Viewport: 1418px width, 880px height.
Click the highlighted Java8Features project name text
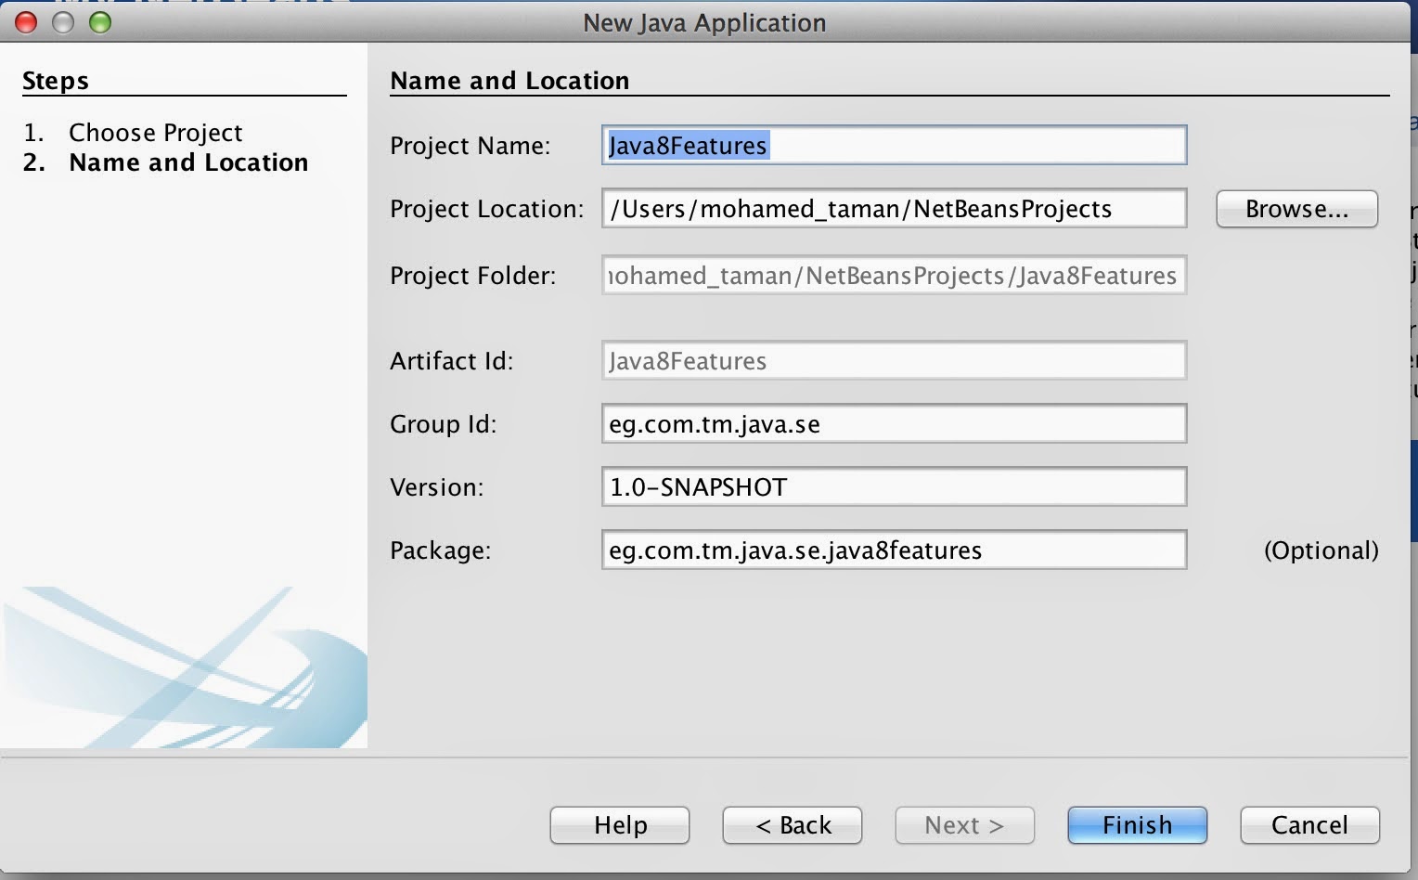(687, 145)
